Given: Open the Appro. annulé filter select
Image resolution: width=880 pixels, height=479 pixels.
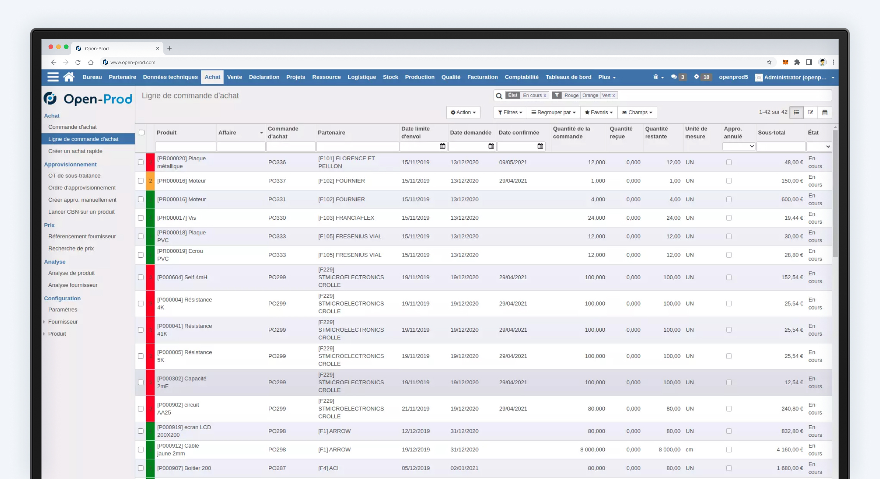Looking at the screenshot, I should pyautogui.click(x=739, y=146).
